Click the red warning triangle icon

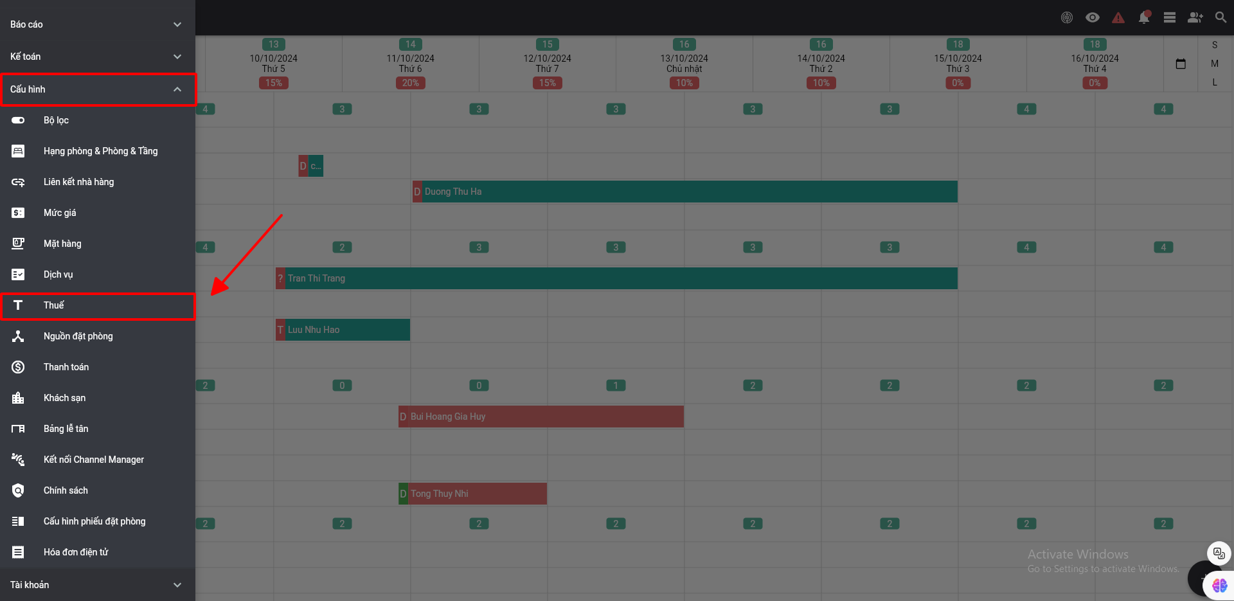[x=1118, y=17]
